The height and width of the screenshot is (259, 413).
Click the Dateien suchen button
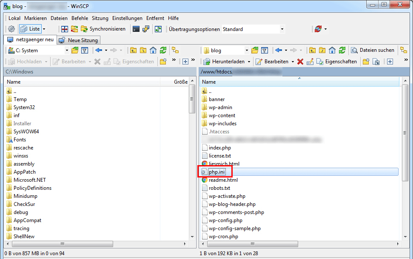(373, 50)
